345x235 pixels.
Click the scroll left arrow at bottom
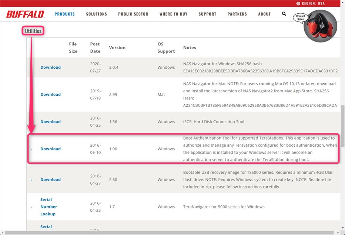click(2, 232)
